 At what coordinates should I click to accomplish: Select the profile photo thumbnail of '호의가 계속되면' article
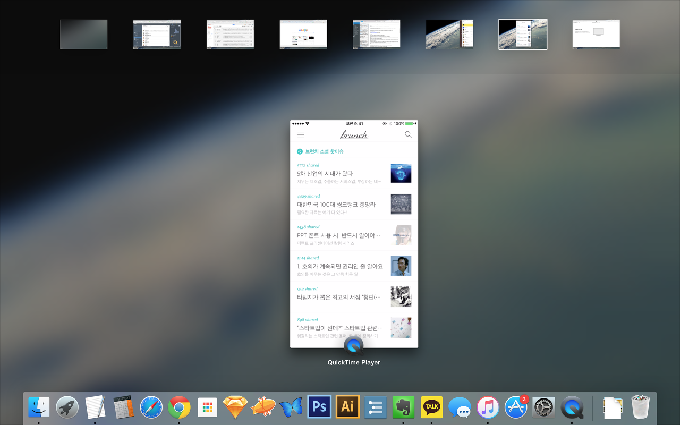pyautogui.click(x=401, y=266)
